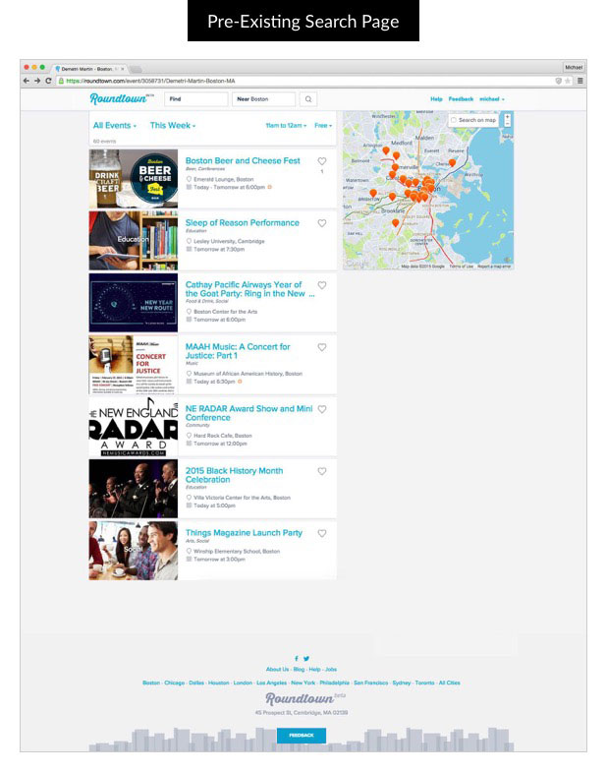Expand the This Week dropdown
The height and width of the screenshot is (772, 607).
click(173, 126)
